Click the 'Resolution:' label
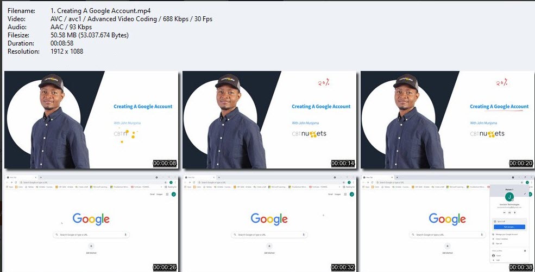This screenshot has width=535, height=272. tap(23, 51)
